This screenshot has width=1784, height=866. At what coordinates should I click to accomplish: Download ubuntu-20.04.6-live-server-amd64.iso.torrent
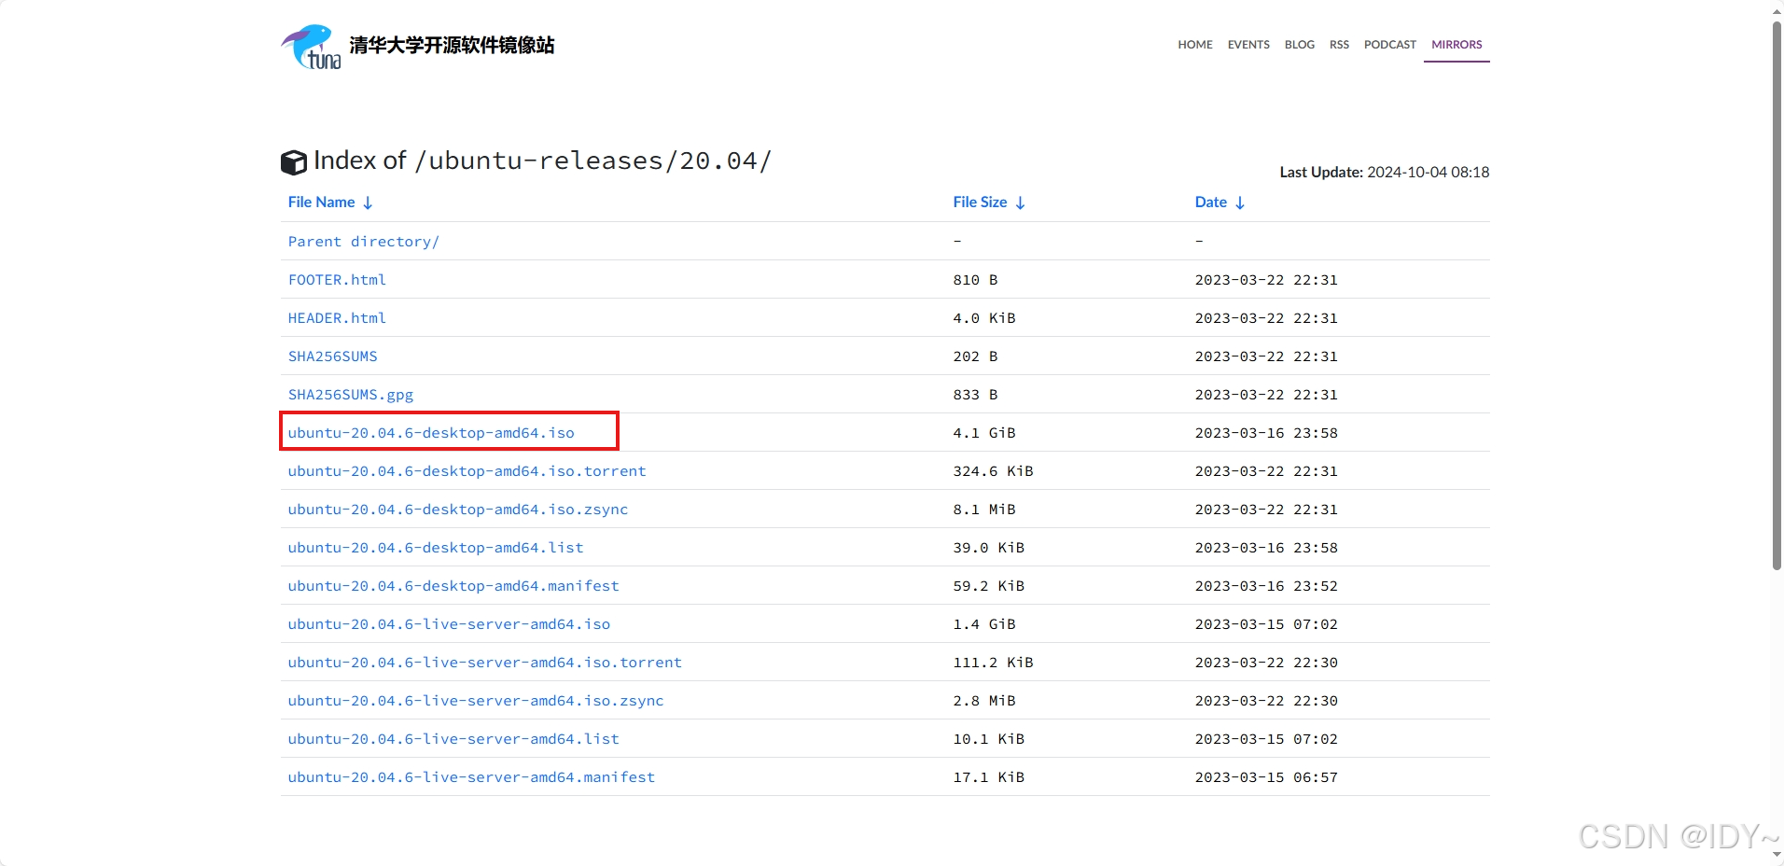[485, 663]
